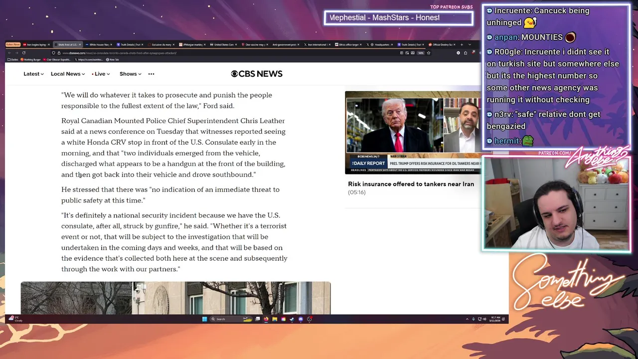Image resolution: width=638 pixels, height=359 pixels.
Task: Open Task View on the taskbar
Action: pyautogui.click(x=257, y=319)
